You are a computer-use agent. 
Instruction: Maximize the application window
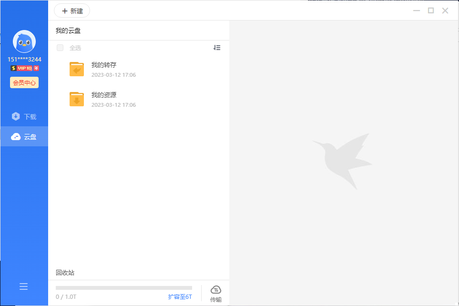click(431, 10)
